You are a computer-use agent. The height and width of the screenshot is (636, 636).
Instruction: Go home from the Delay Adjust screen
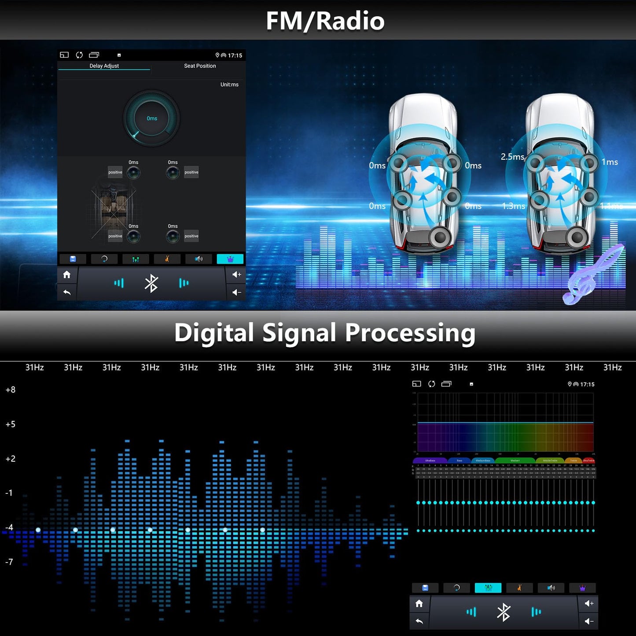[67, 275]
